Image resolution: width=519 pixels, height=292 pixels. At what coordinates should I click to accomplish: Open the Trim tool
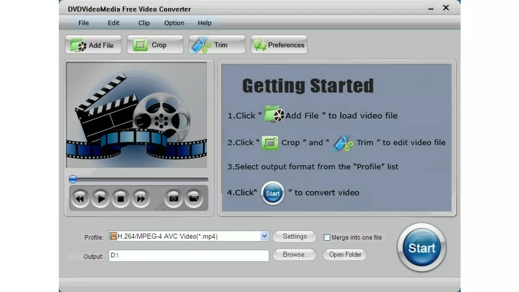[217, 45]
